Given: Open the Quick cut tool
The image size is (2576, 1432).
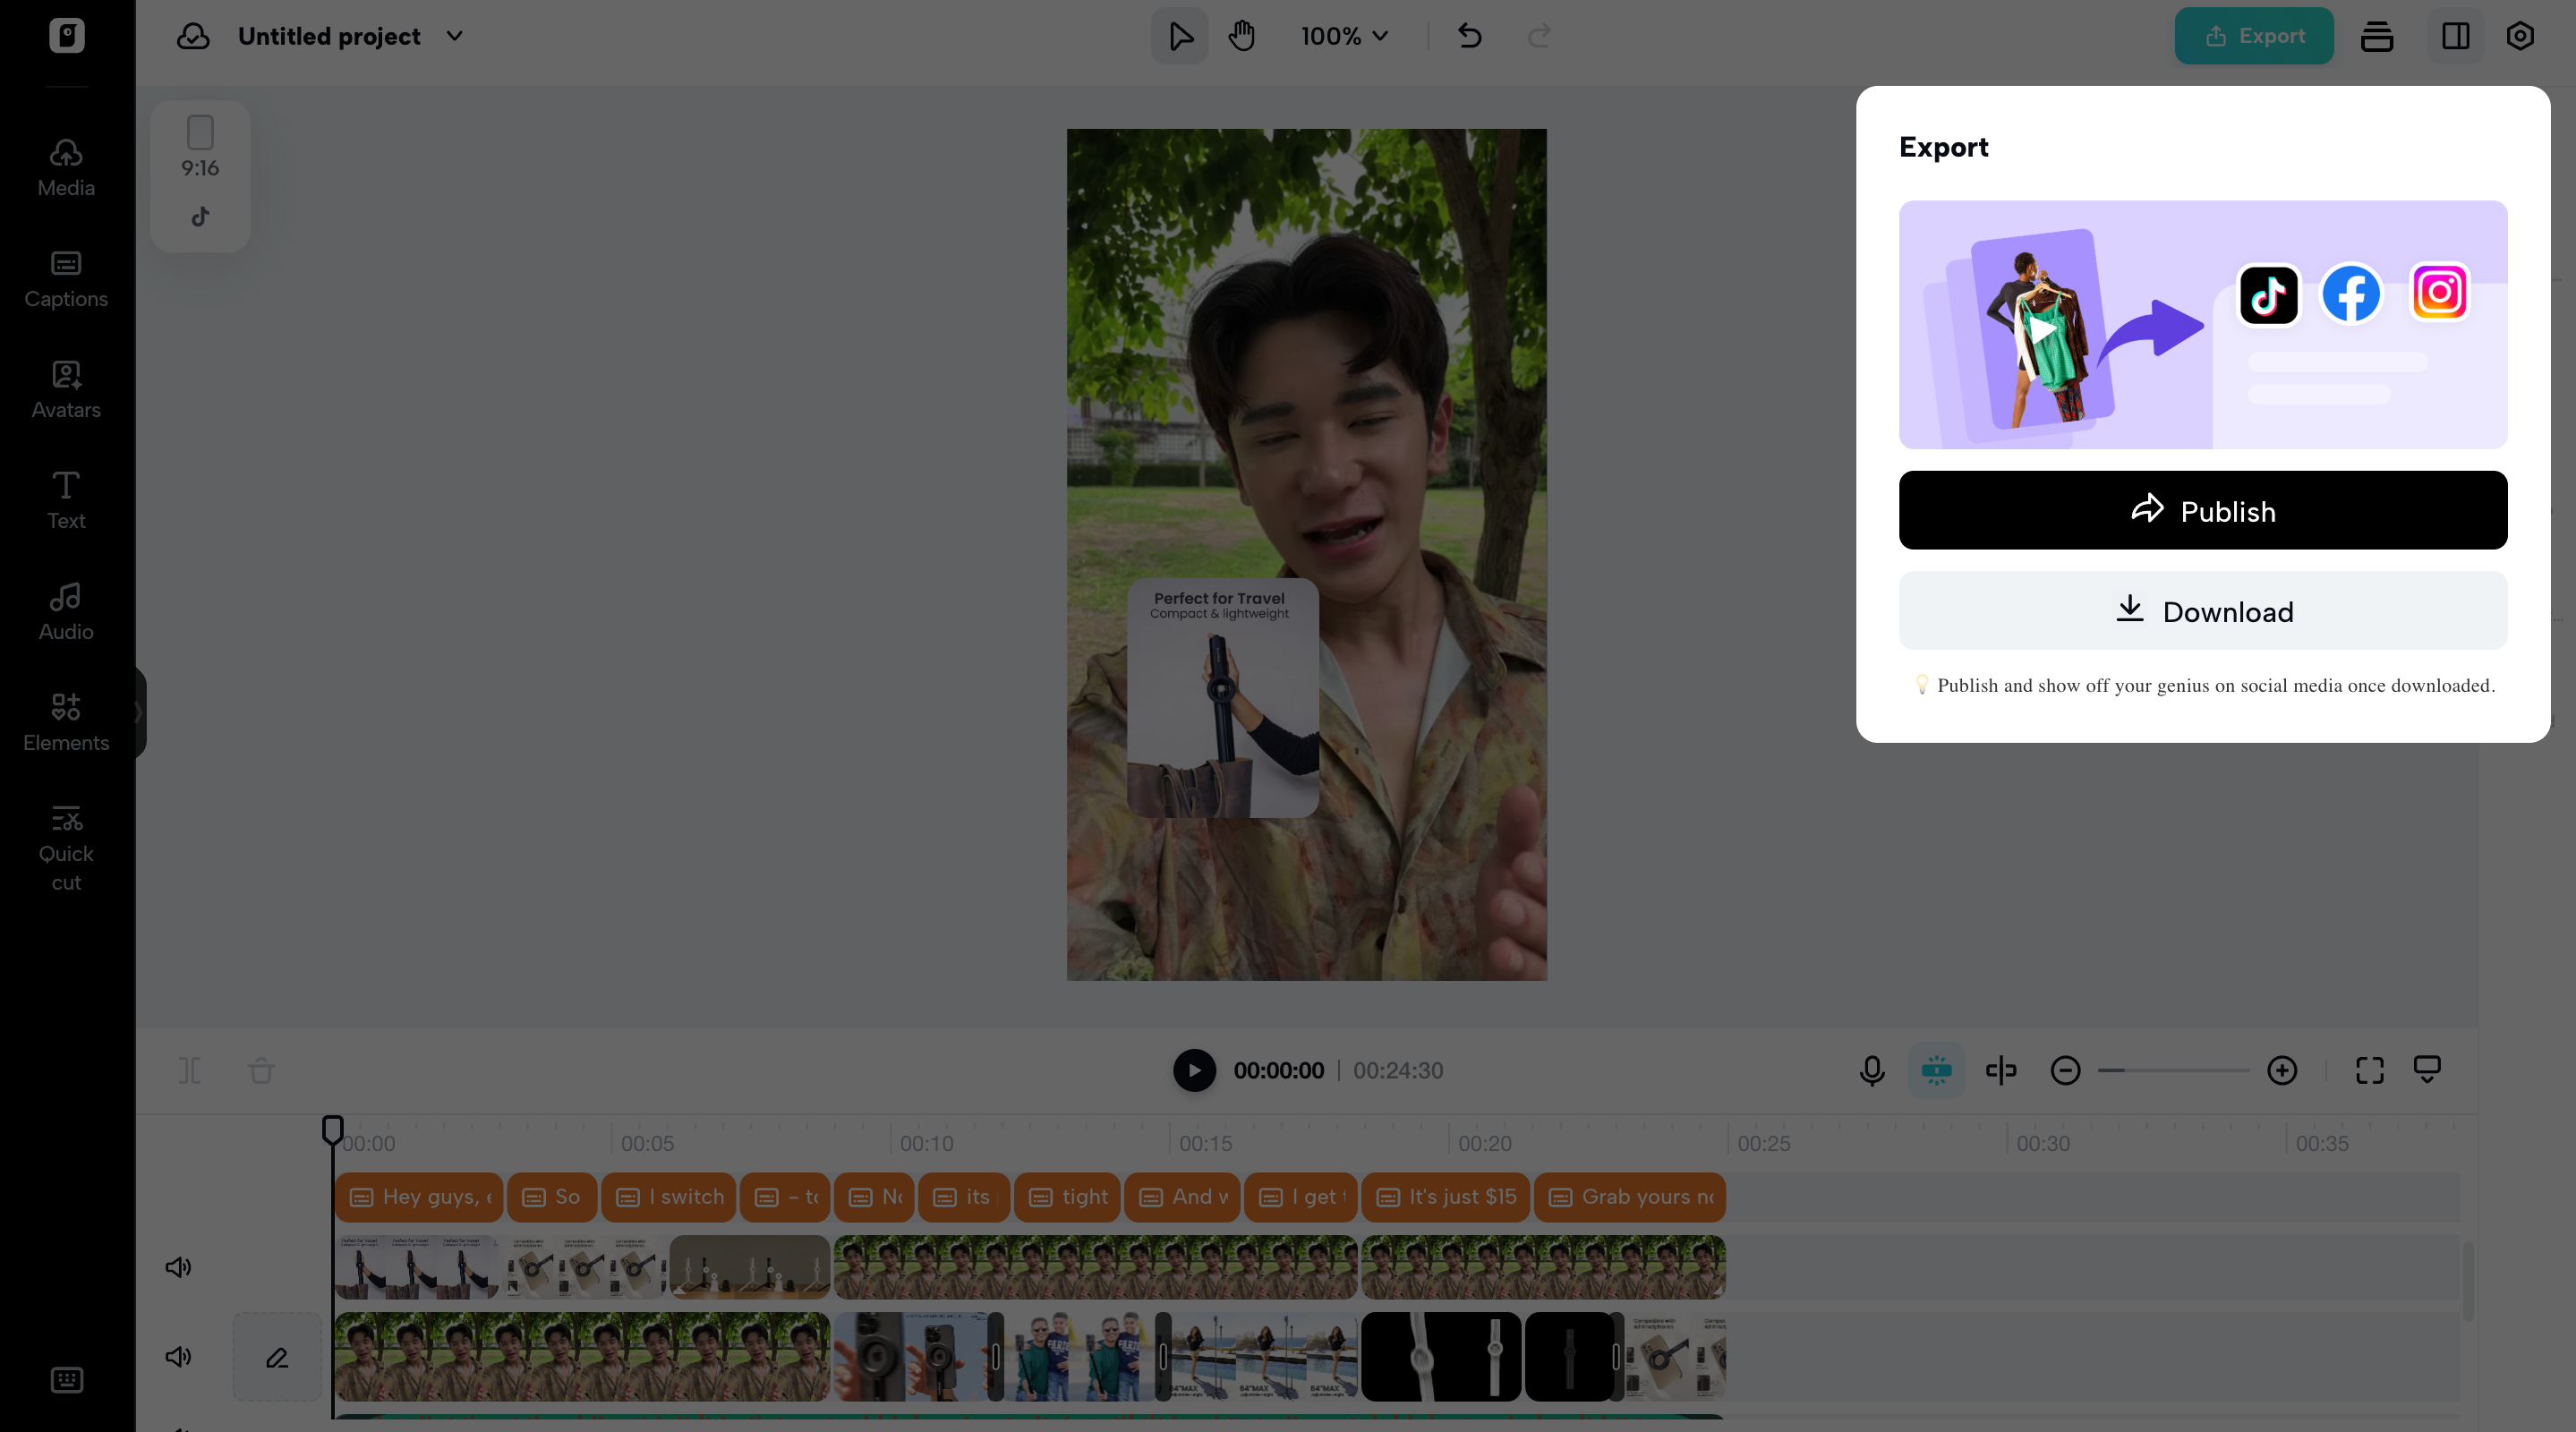Looking at the screenshot, I should click(65, 845).
